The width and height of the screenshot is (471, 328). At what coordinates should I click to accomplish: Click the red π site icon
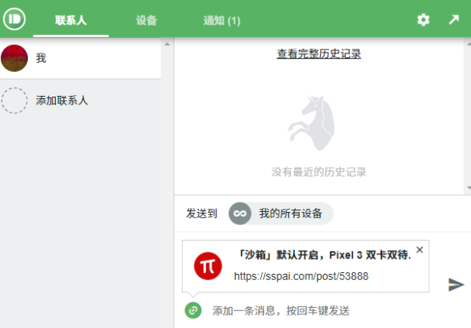click(208, 266)
